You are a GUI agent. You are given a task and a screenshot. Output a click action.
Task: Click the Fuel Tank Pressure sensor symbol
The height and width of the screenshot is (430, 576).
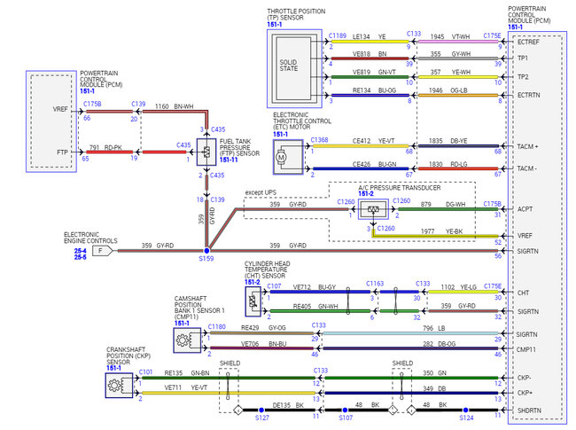206,152
